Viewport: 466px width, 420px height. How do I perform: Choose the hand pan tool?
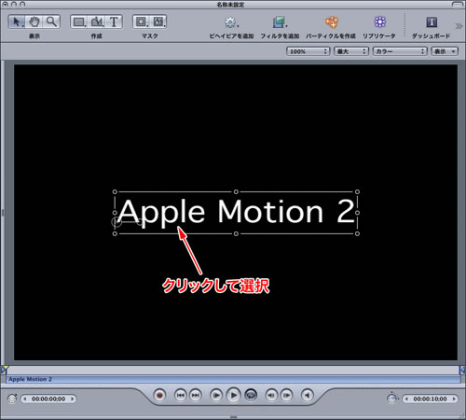(x=34, y=21)
